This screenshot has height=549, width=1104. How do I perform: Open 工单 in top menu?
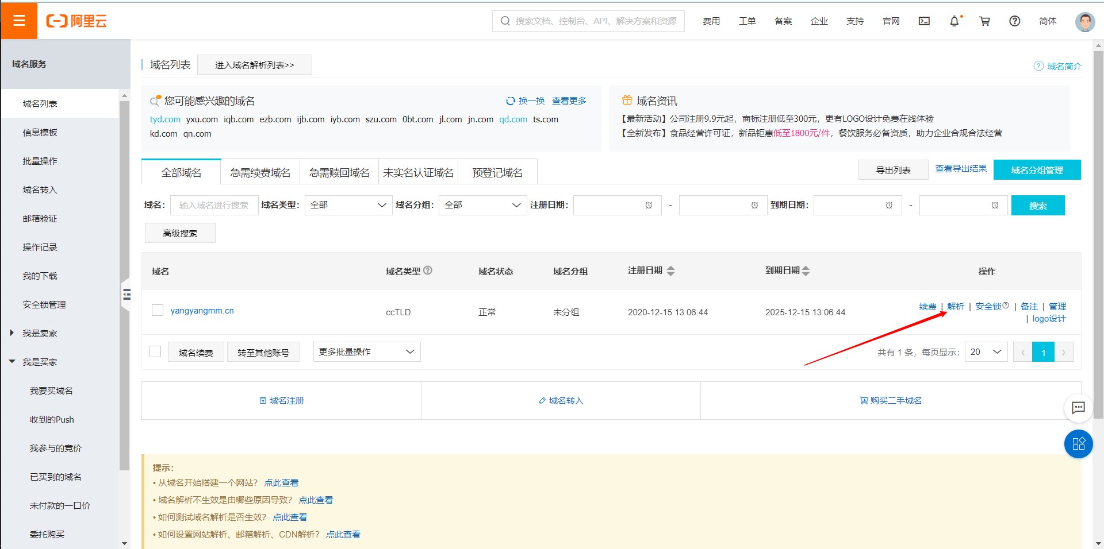(x=747, y=21)
